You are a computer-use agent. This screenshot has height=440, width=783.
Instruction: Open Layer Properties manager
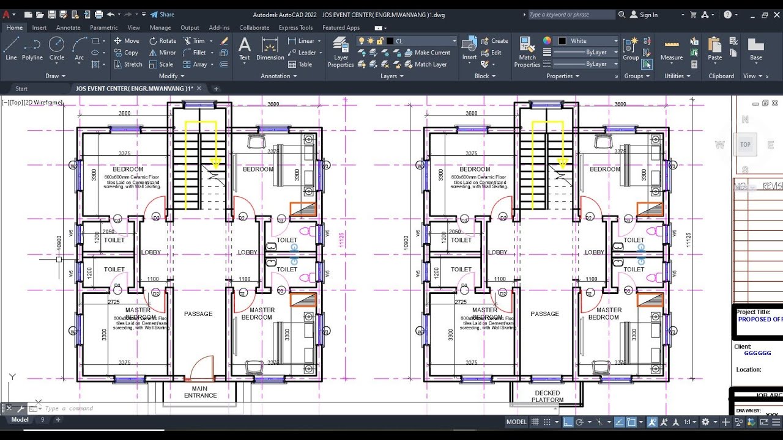point(341,52)
